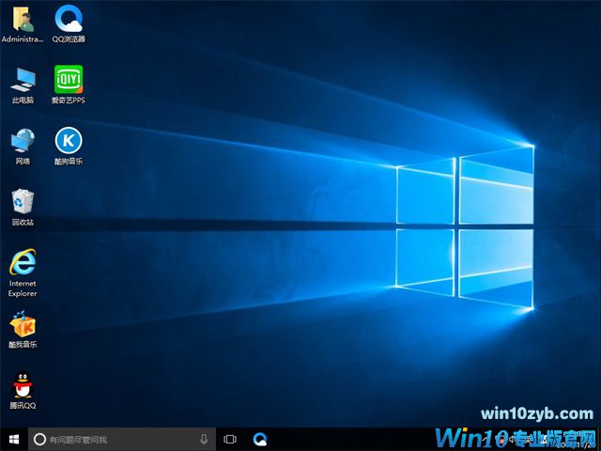Image resolution: width=601 pixels, height=451 pixels.
Task: Select the 网络 desktop icon
Action: [23, 147]
